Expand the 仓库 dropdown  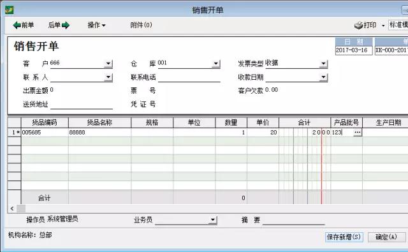[x=216, y=64]
